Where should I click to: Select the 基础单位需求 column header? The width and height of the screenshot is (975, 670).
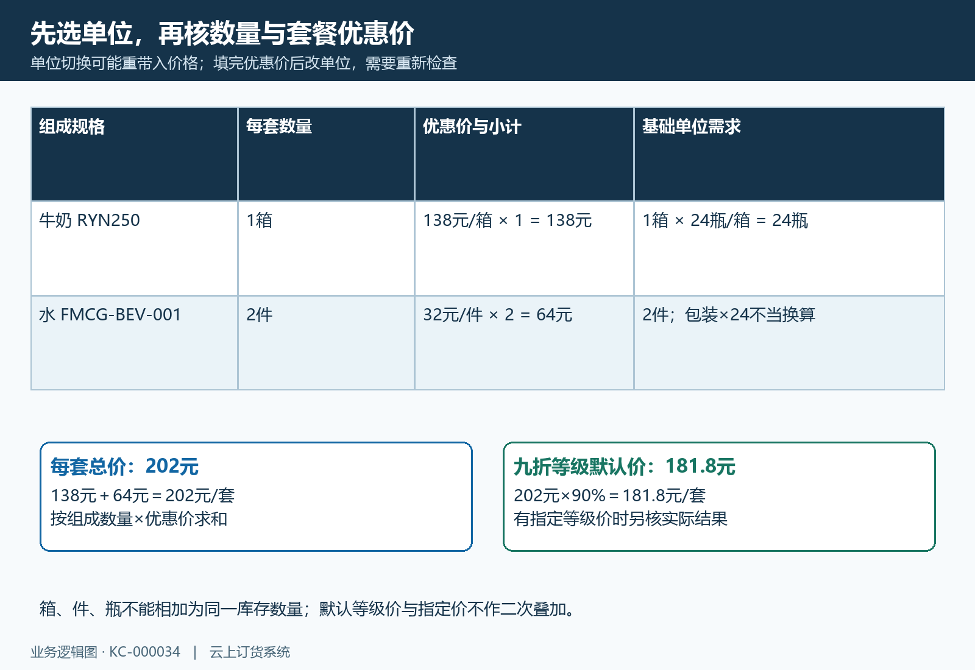789,154
